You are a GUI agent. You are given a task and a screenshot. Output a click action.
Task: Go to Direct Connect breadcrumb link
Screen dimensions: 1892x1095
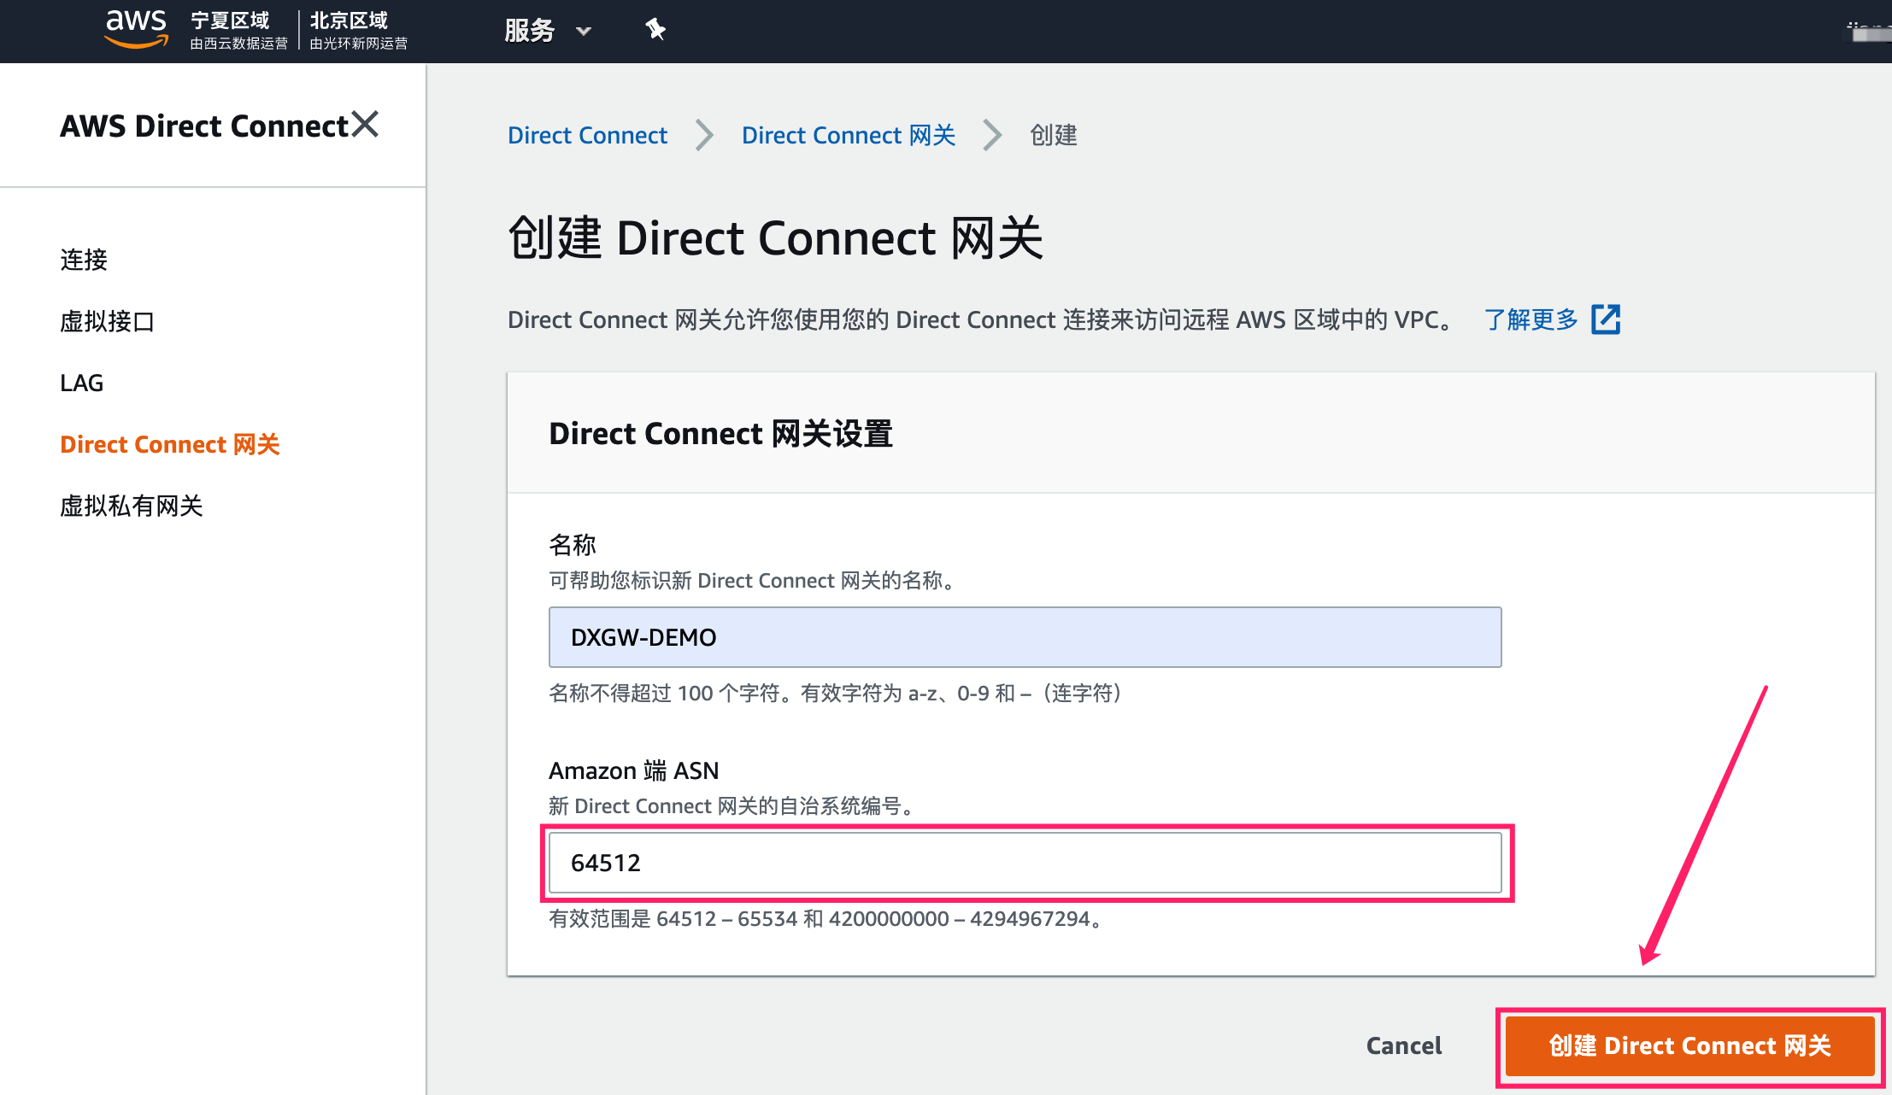[587, 135]
